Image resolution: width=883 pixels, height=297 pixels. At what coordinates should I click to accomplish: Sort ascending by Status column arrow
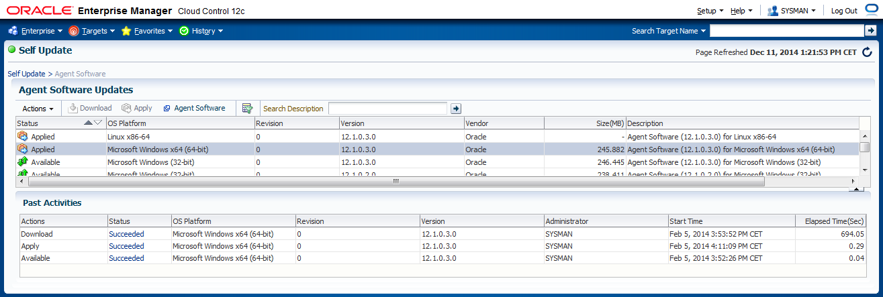[89, 123]
